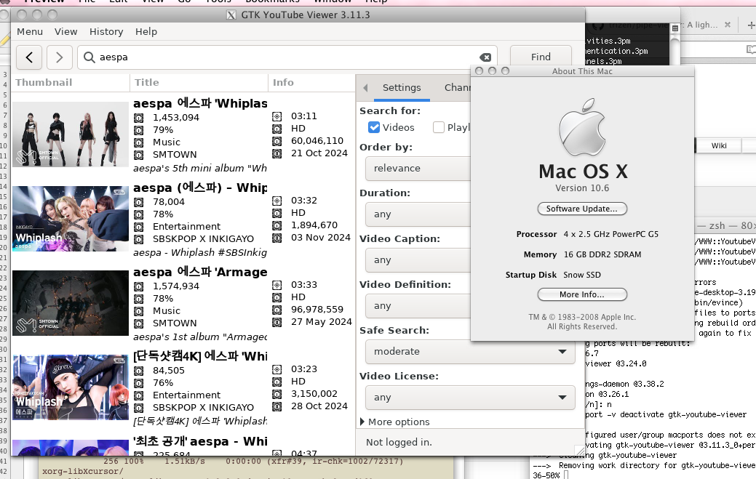Click the views icon beside 1,453,094
The height and width of the screenshot is (479, 756).
click(x=139, y=118)
